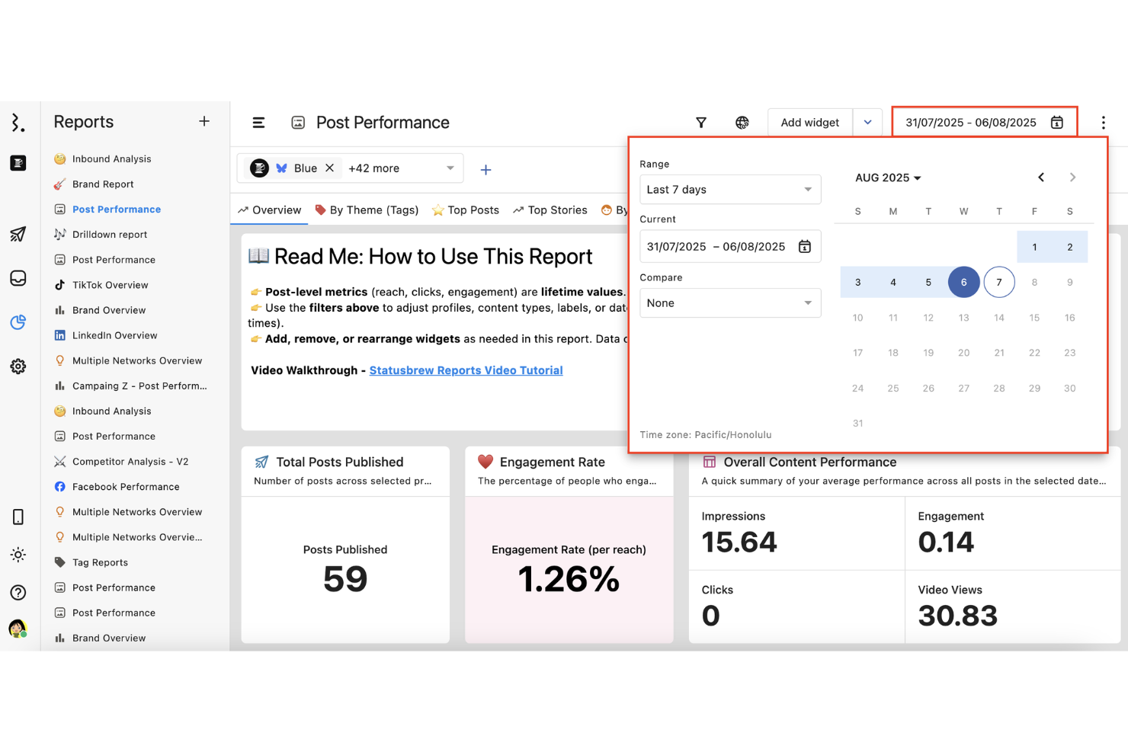Screen dimensions: 1128x752
Task: Open the help question mark icon
Action: (18, 593)
